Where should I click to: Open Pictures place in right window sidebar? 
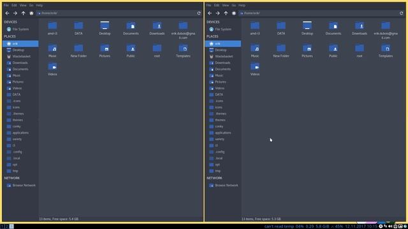click(222, 82)
